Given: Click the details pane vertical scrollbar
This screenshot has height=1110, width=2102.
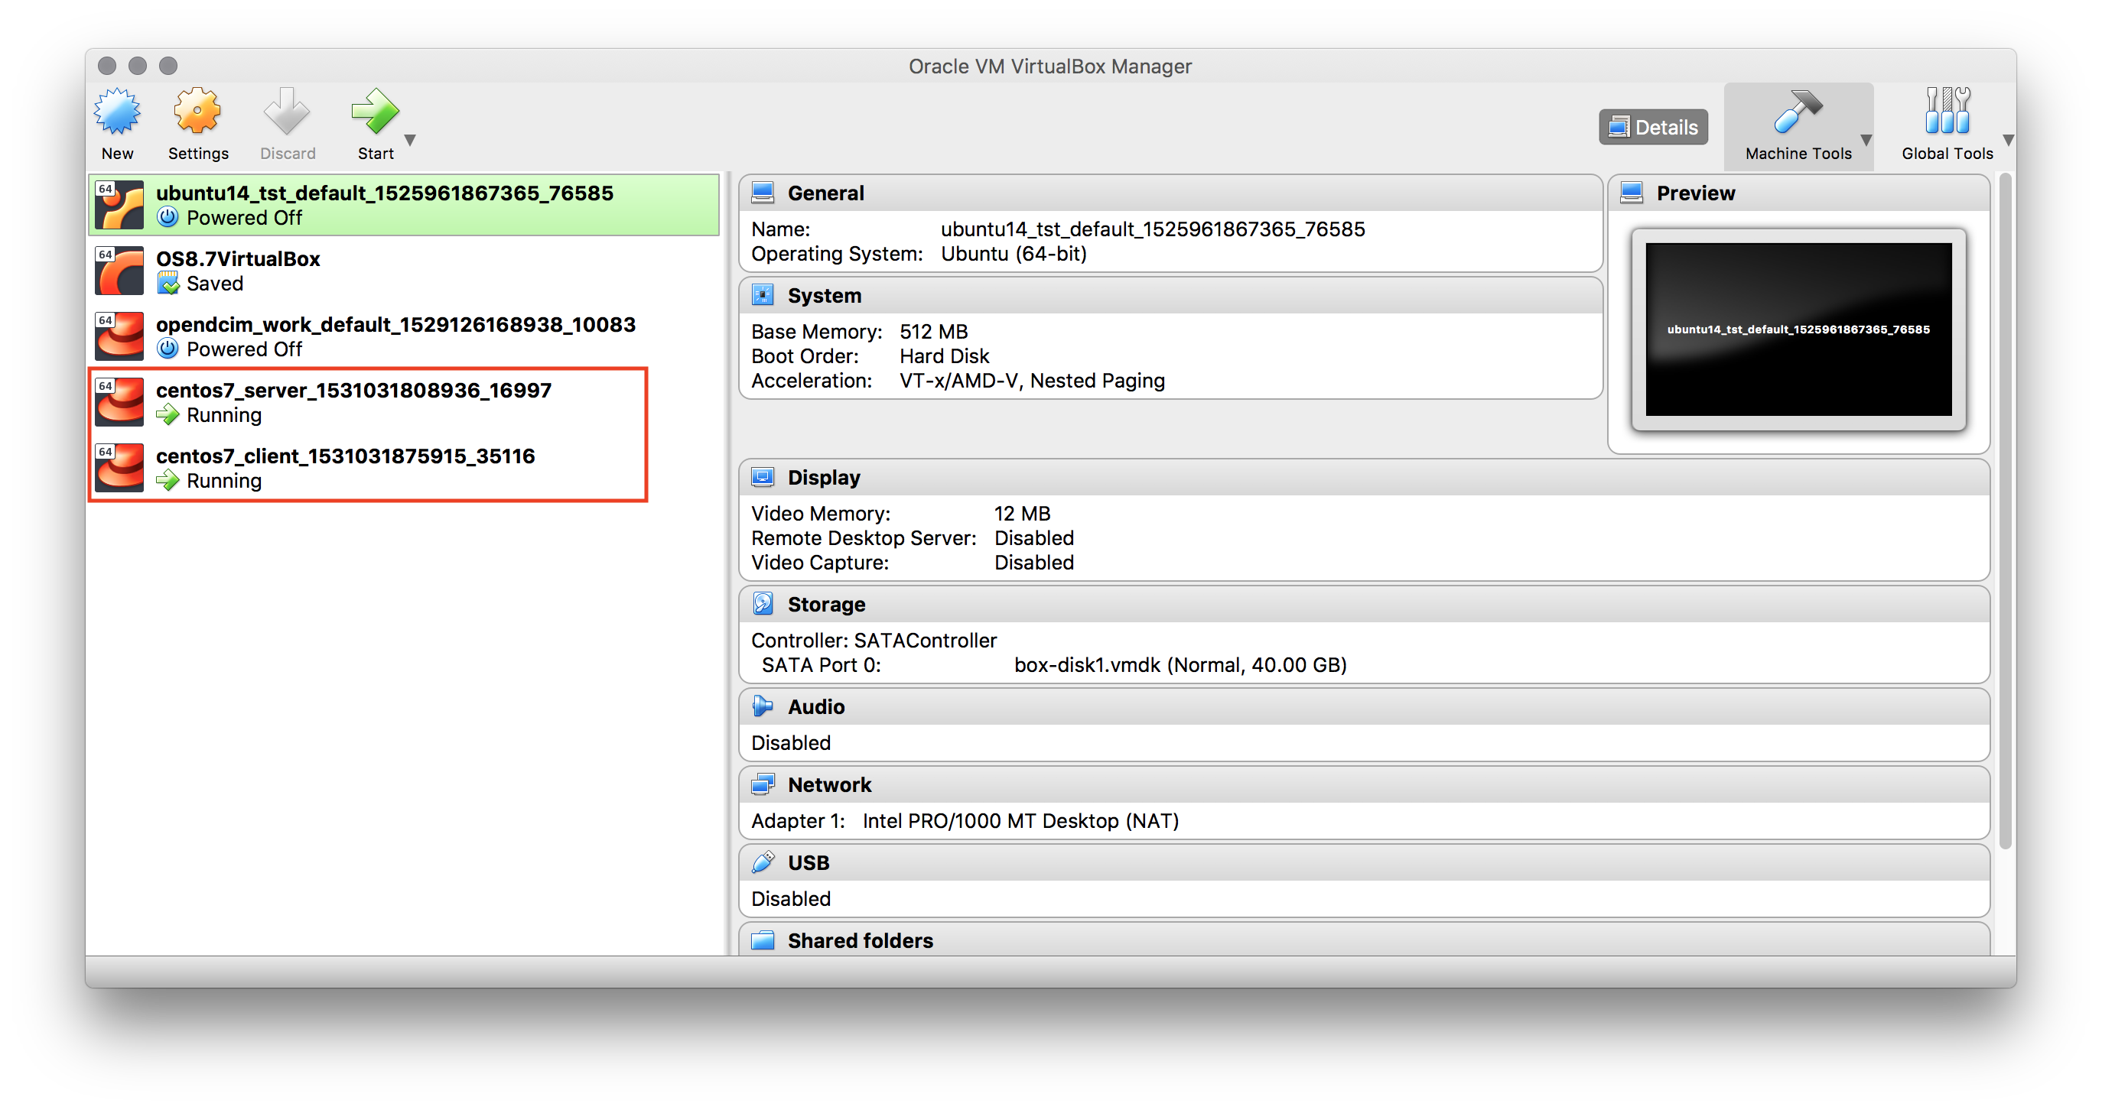Looking at the screenshot, I should click(x=2004, y=511).
